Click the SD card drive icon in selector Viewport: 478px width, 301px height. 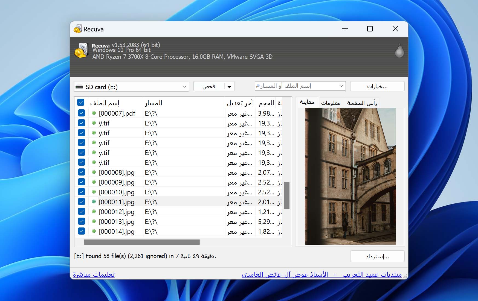tap(79, 87)
